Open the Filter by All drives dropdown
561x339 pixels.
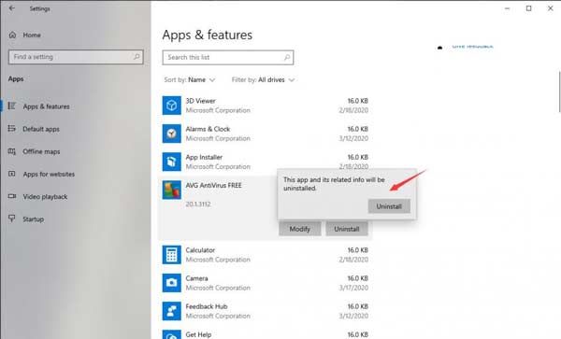point(263,79)
